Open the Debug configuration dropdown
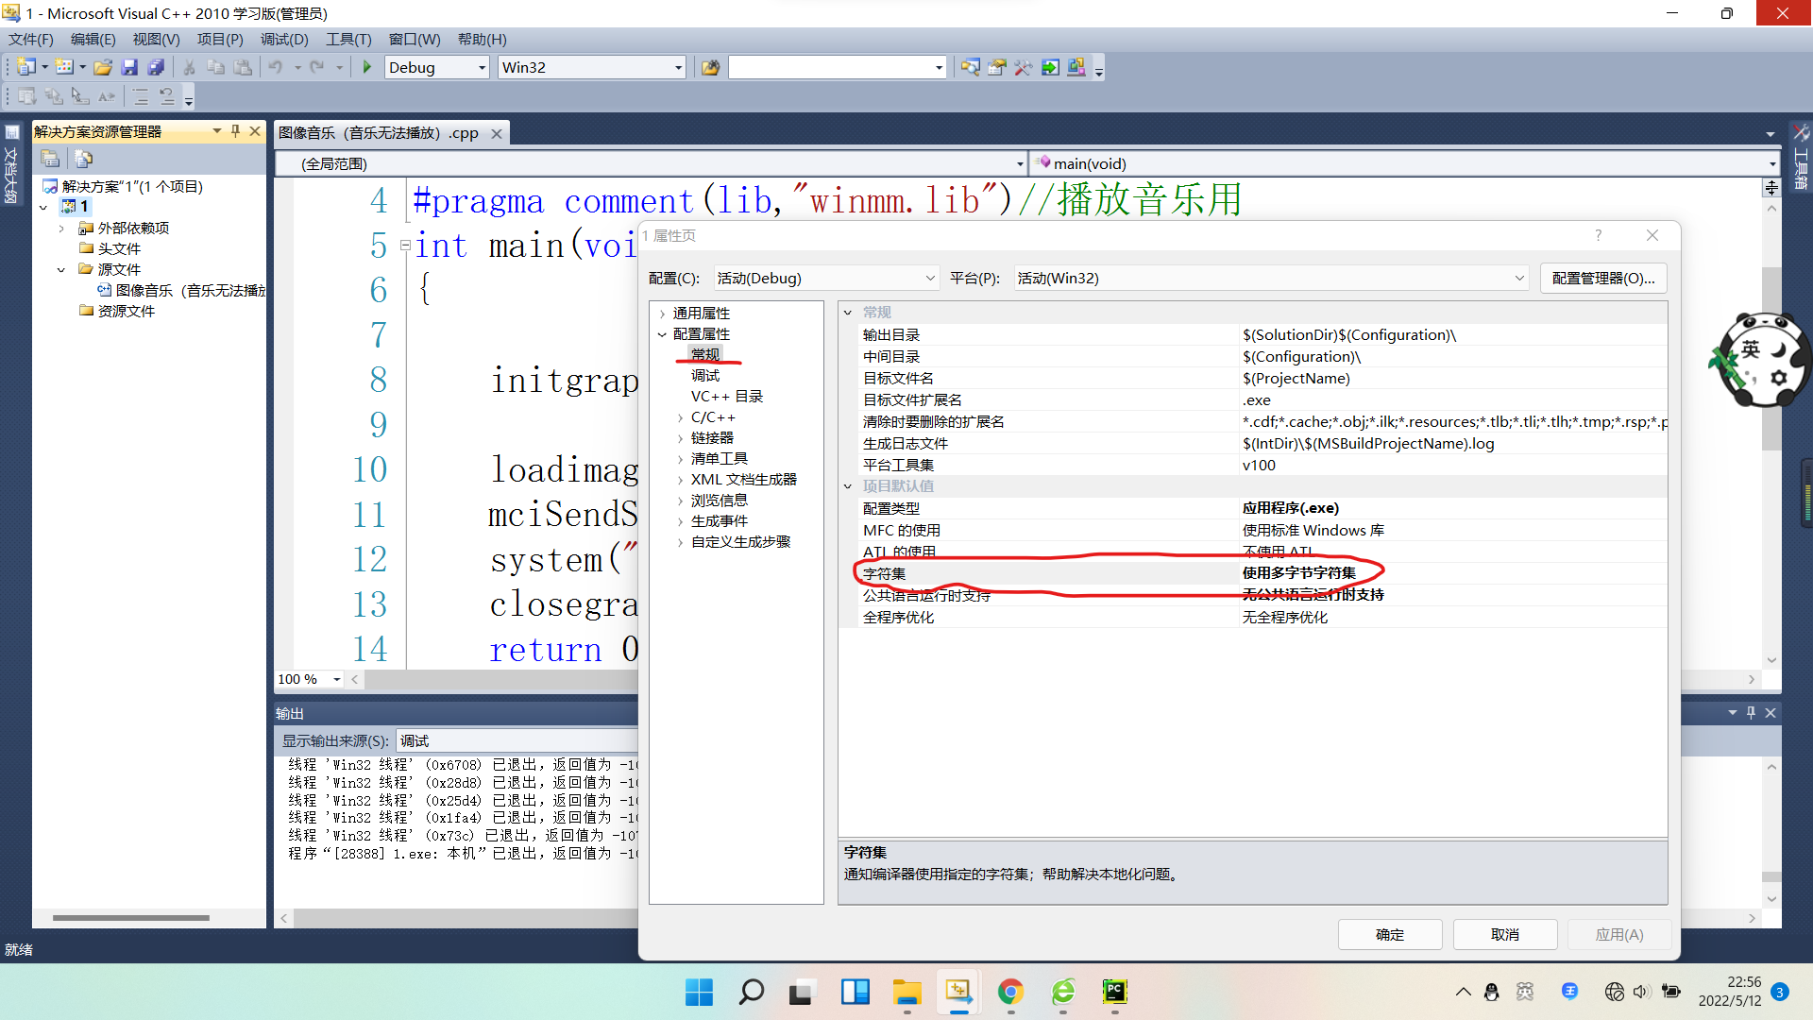Image resolution: width=1813 pixels, height=1020 pixels. (482, 67)
